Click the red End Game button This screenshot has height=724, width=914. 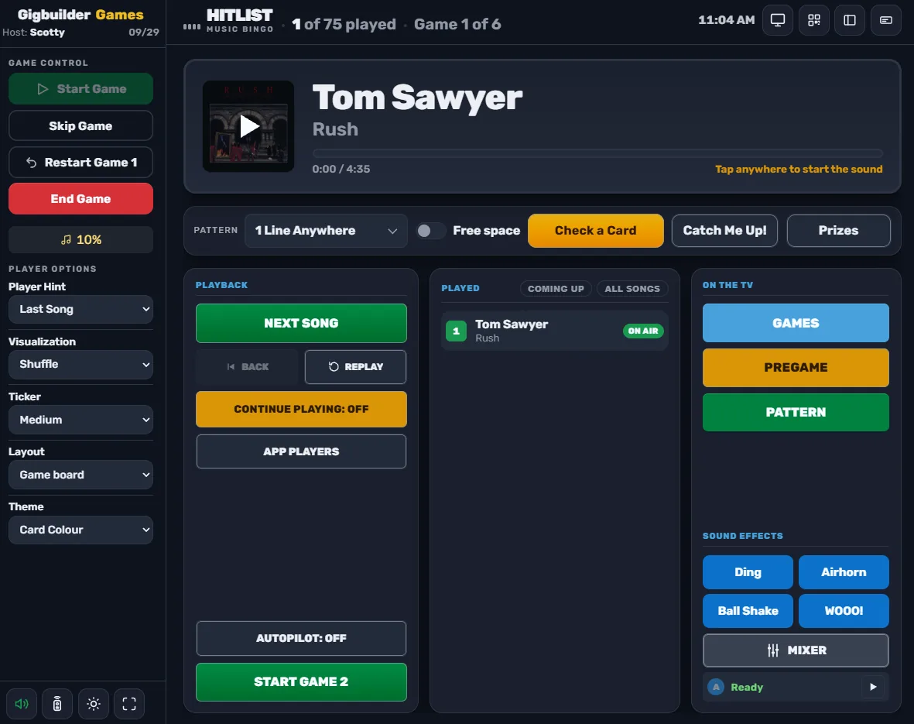click(81, 198)
